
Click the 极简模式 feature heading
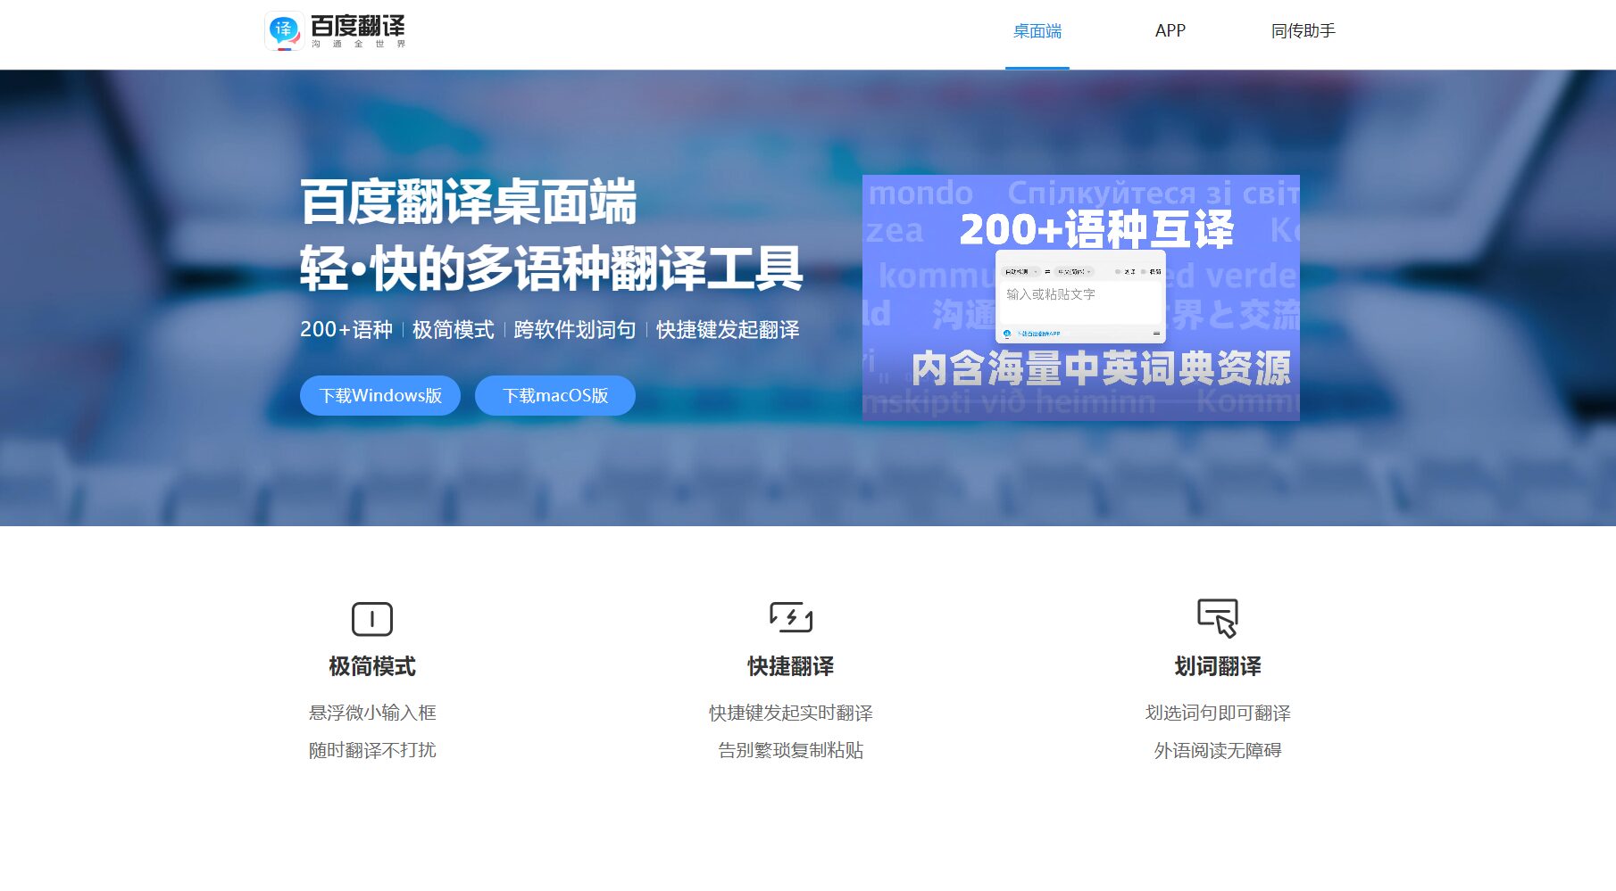tap(371, 666)
